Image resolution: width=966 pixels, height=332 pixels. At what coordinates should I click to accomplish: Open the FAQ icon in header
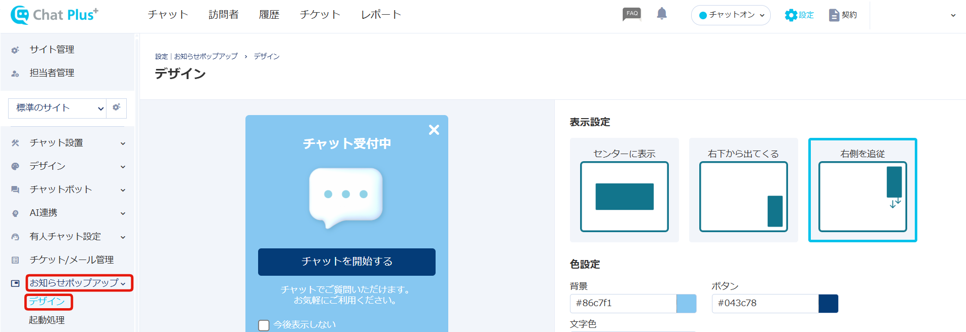[632, 14]
